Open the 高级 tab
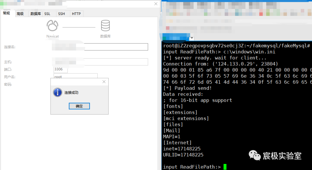This screenshot has height=170, width=312. [20, 14]
